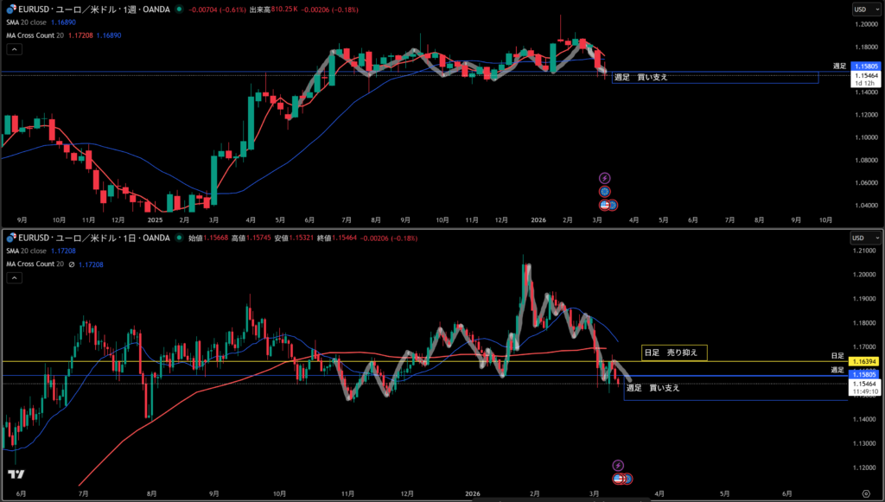
Task: Click the EURUSD symbol title on daily chart
Action: click(86, 238)
